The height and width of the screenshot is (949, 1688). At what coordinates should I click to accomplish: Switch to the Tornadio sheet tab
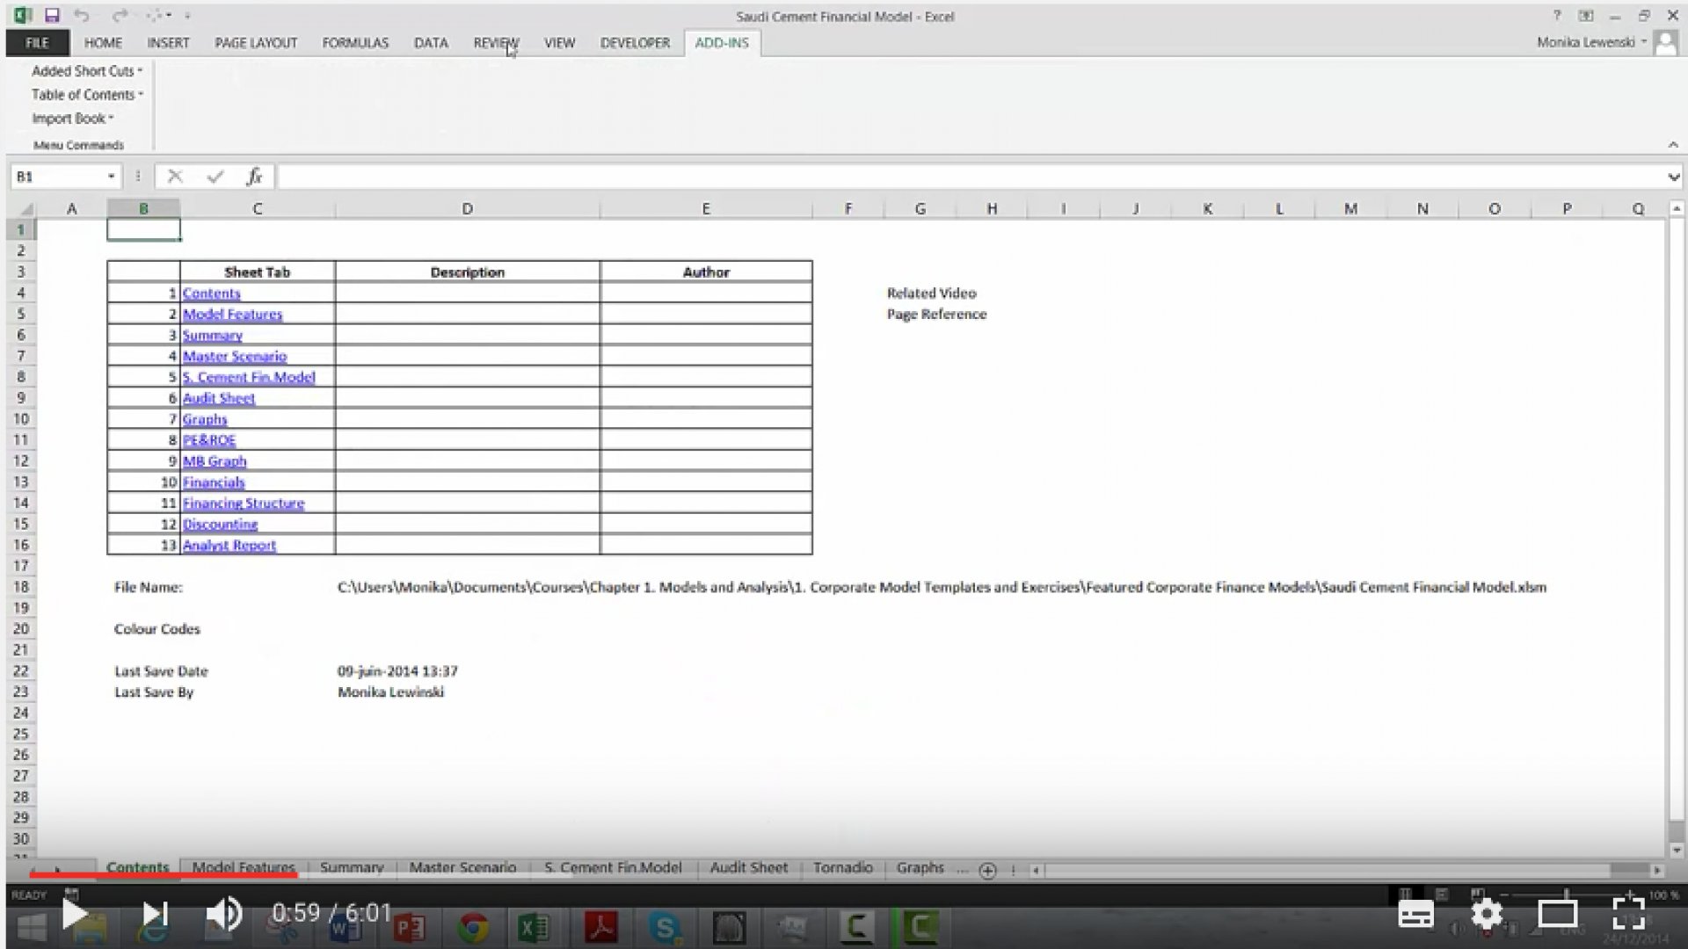(842, 867)
